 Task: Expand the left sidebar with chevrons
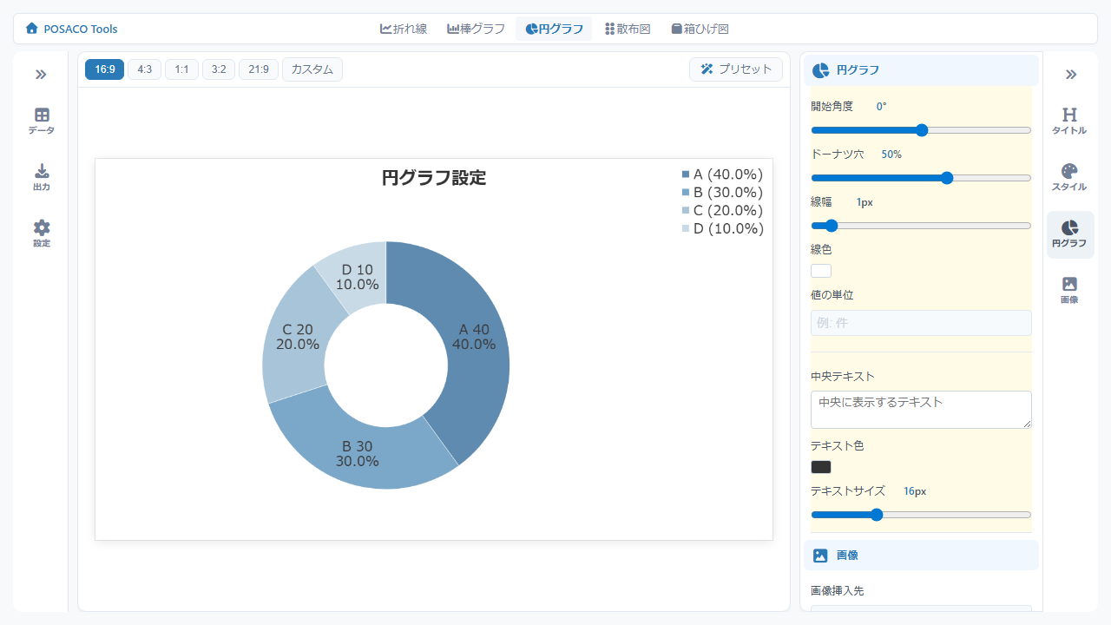tap(41, 75)
